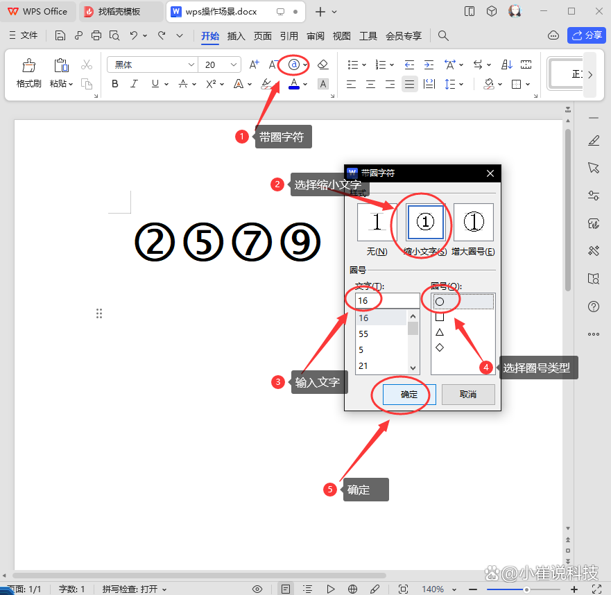The image size is (611, 595).
Task: Click the Clear Formatting eraser icon
Action: 323,64
